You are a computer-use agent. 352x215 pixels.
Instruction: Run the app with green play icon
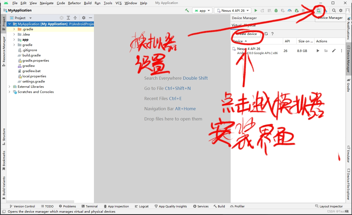256,10
